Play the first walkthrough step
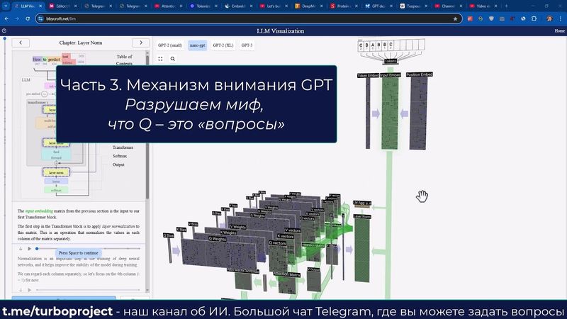This screenshot has width=567, height=319. [29, 249]
